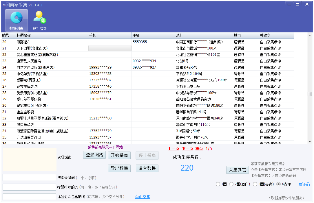Start collection with 开始采集 button
The width and height of the screenshot is (314, 203).
coord(120,155)
